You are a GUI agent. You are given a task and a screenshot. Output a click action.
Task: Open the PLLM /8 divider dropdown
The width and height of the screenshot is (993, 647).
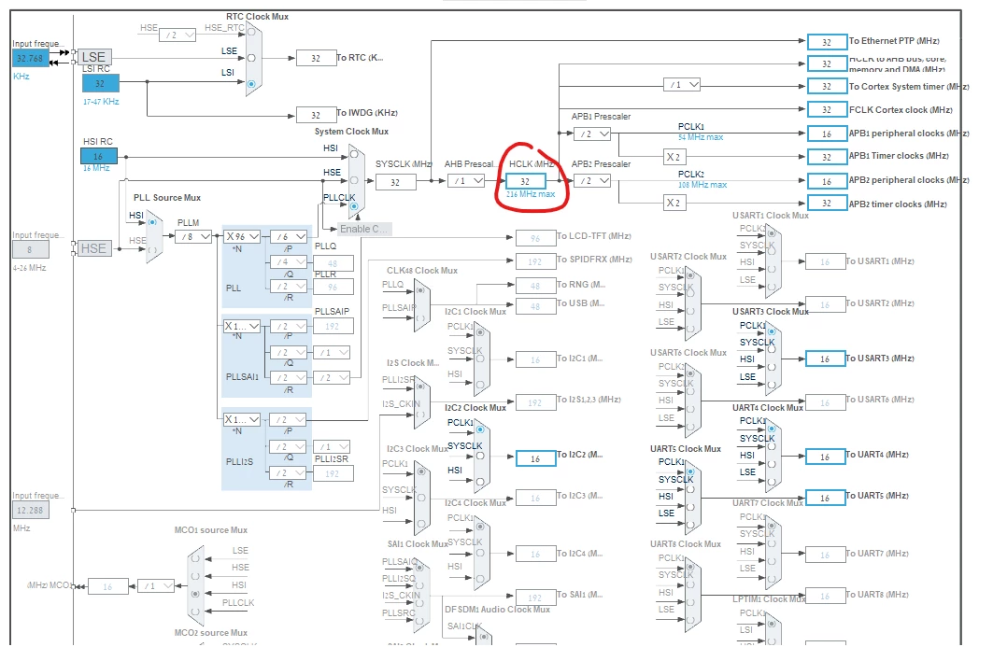coord(193,236)
